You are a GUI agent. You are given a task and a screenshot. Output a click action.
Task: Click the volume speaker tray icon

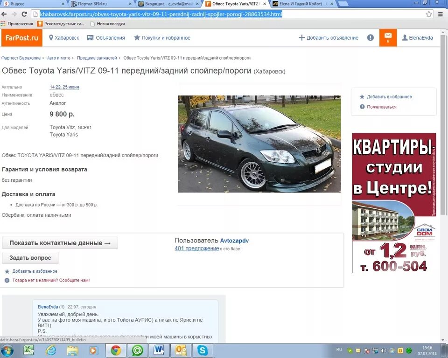click(384, 350)
